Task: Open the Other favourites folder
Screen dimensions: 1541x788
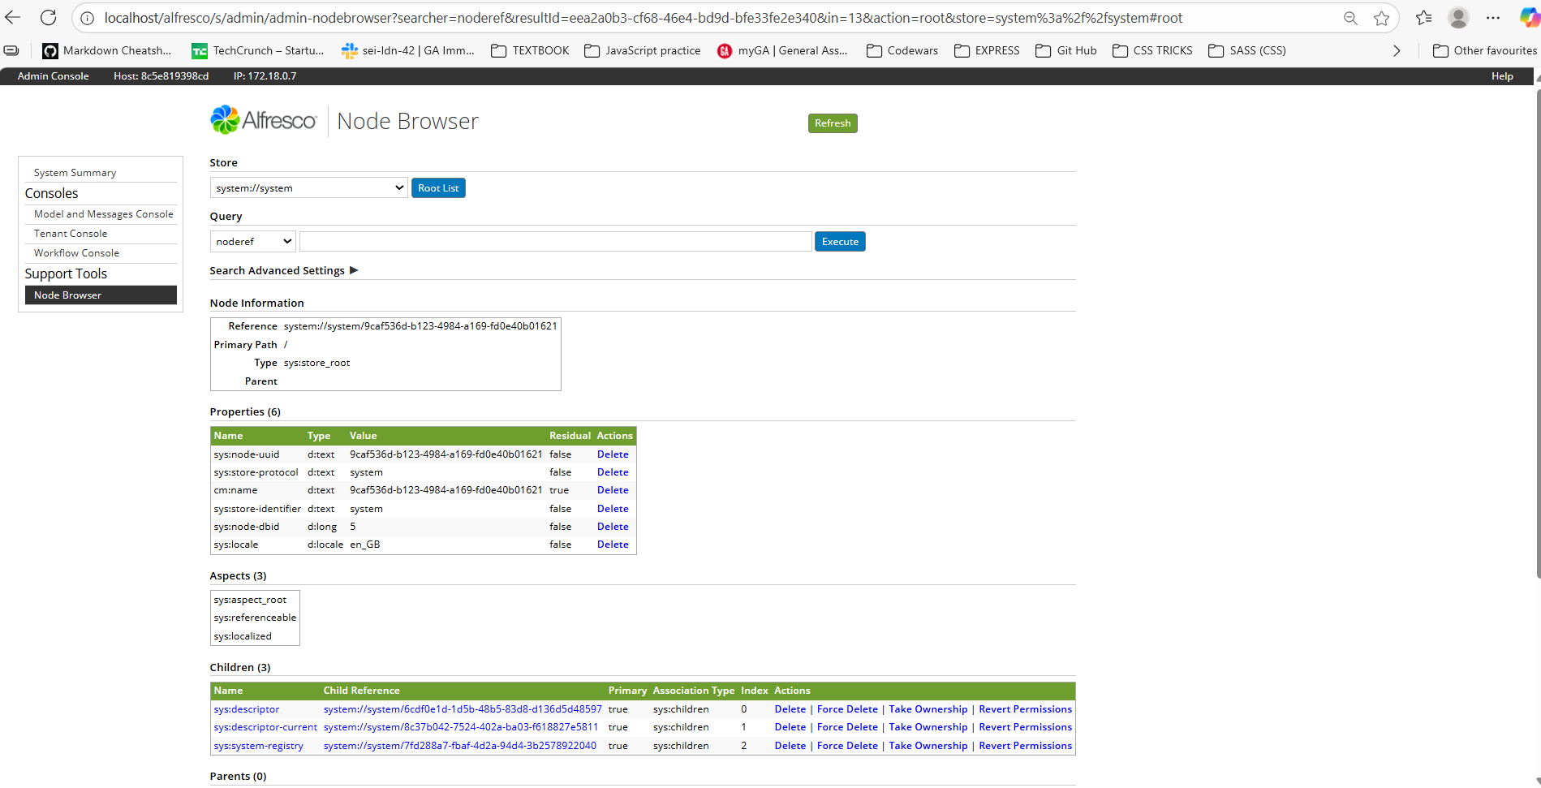Action: pyautogui.click(x=1485, y=50)
